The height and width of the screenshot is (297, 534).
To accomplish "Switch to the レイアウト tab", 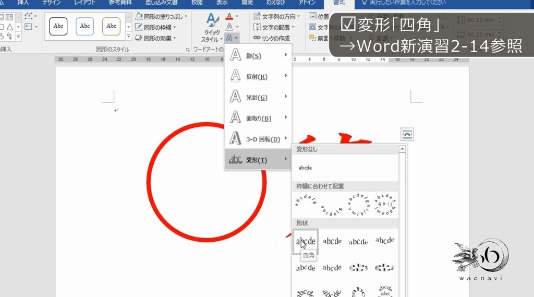I will [x=85, y=3].
